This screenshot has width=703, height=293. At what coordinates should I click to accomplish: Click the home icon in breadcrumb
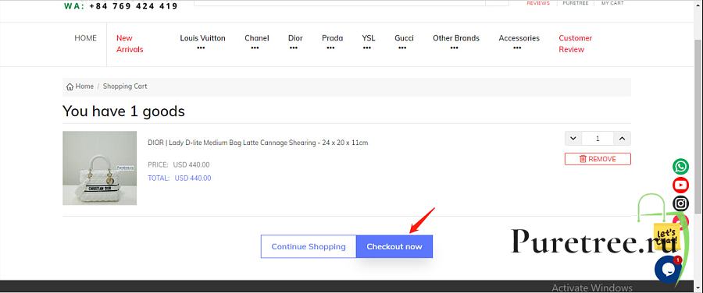point(70,86)
